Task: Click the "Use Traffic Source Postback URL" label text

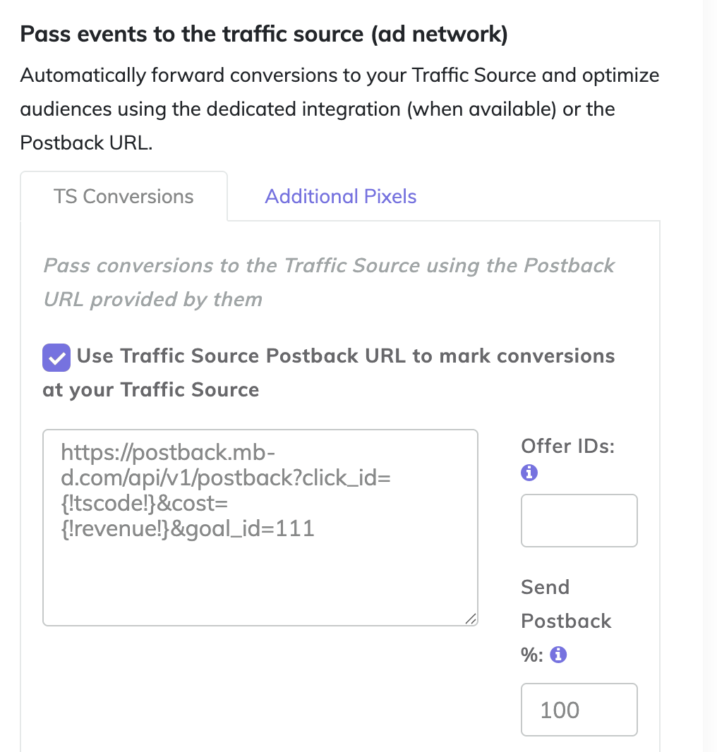Action: [x=346, y=356]
